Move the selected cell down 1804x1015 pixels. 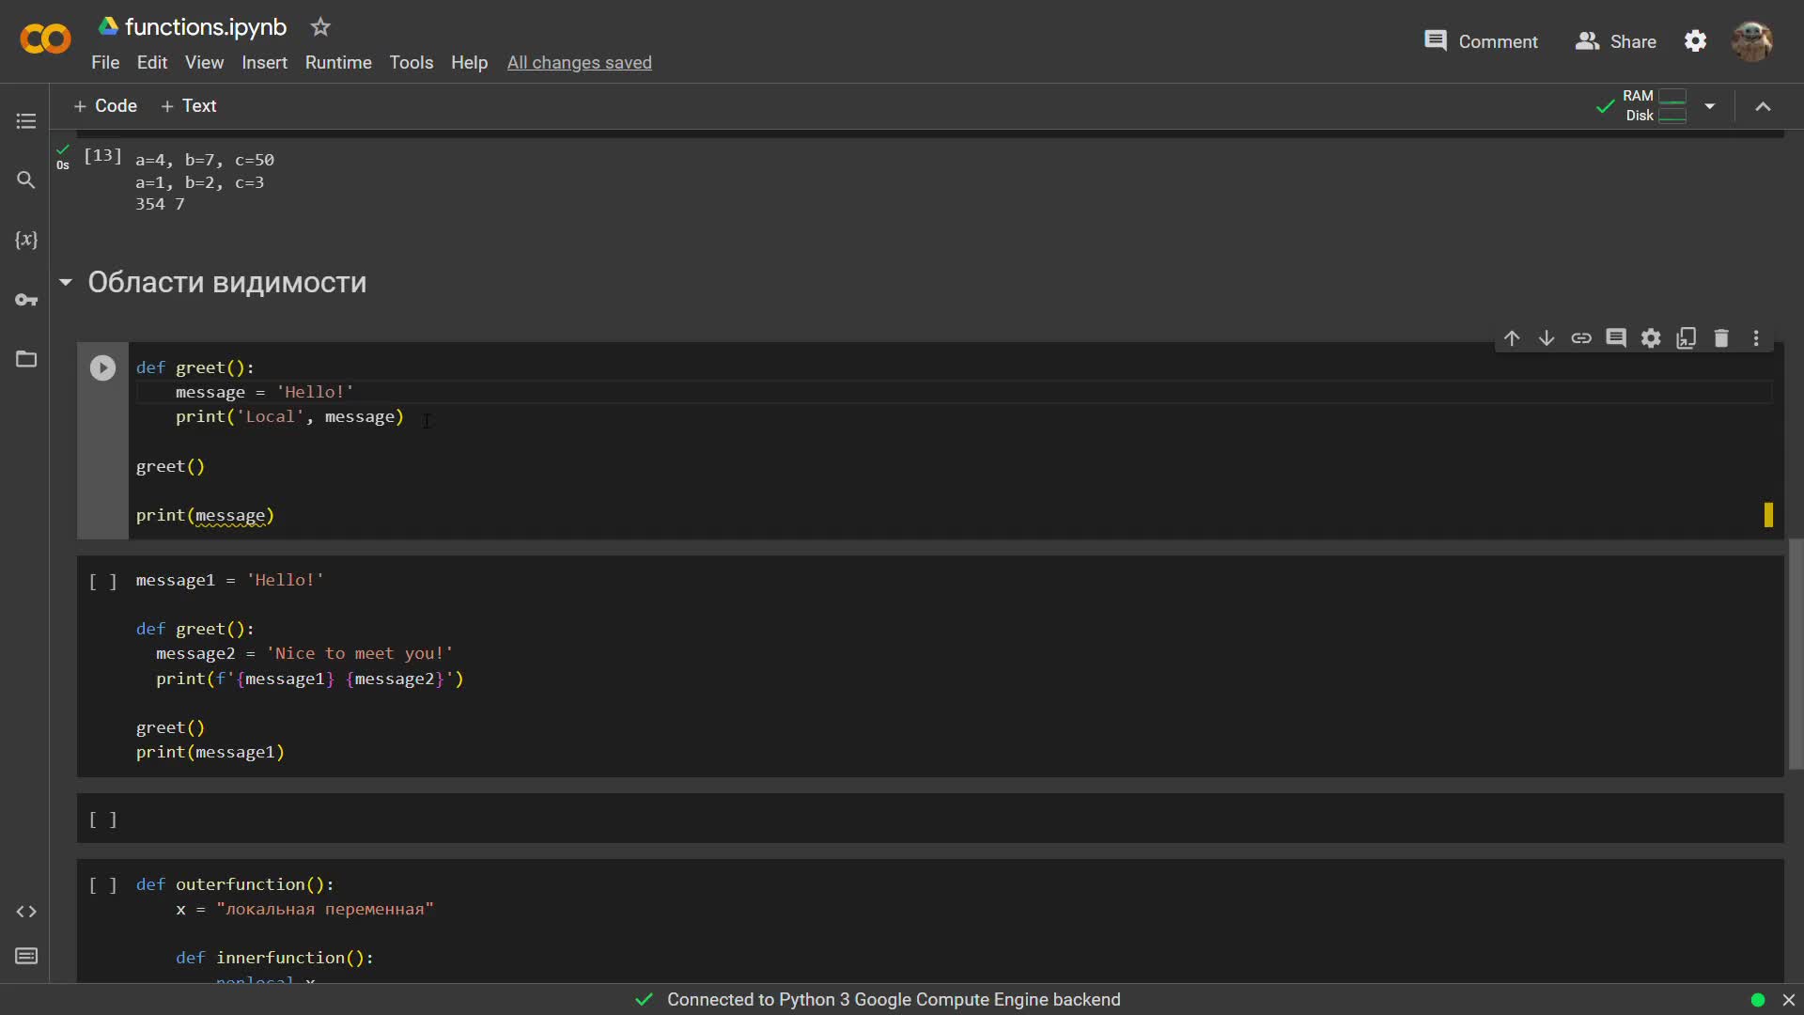pos(1547,338)
